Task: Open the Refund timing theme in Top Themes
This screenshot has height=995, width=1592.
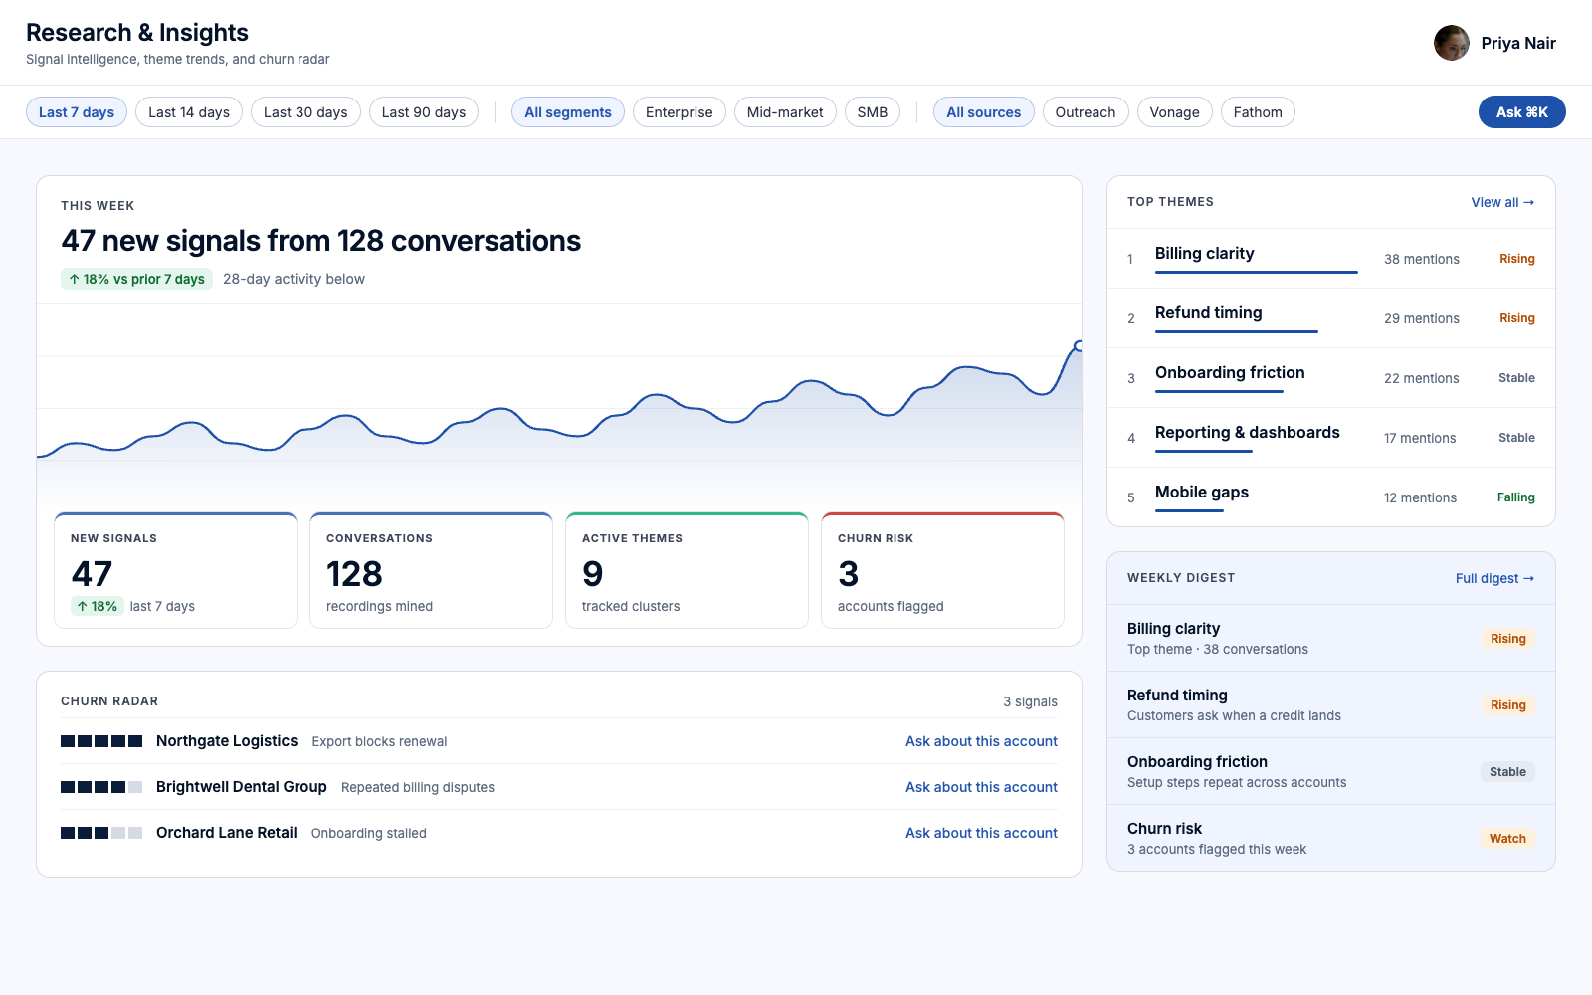Action: click(1331, 318)
